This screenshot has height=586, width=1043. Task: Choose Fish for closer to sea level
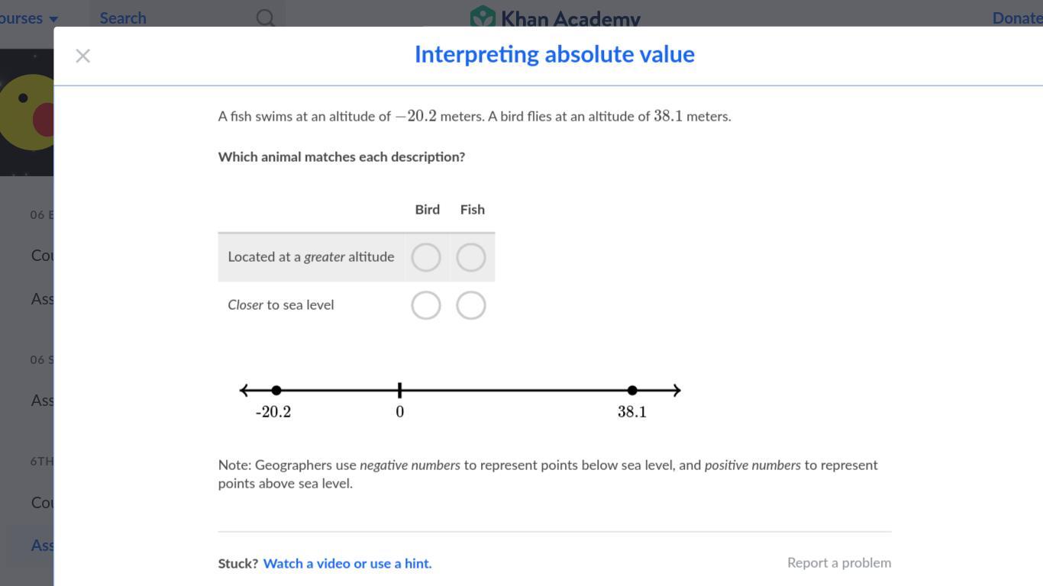471,306
